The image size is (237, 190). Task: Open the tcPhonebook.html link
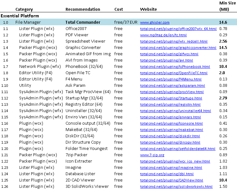[175, 67]
